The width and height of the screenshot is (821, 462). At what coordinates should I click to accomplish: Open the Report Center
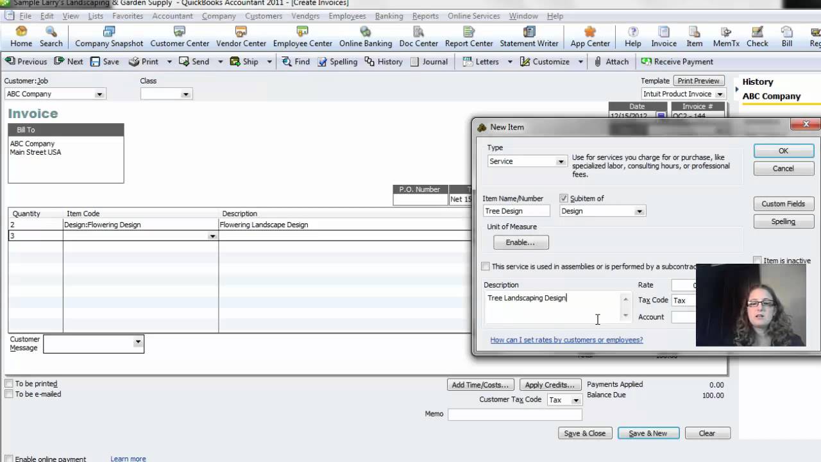[x=469, y=37]
